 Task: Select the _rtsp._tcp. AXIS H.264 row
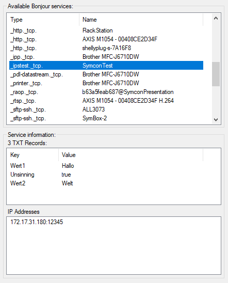point(106,101)
